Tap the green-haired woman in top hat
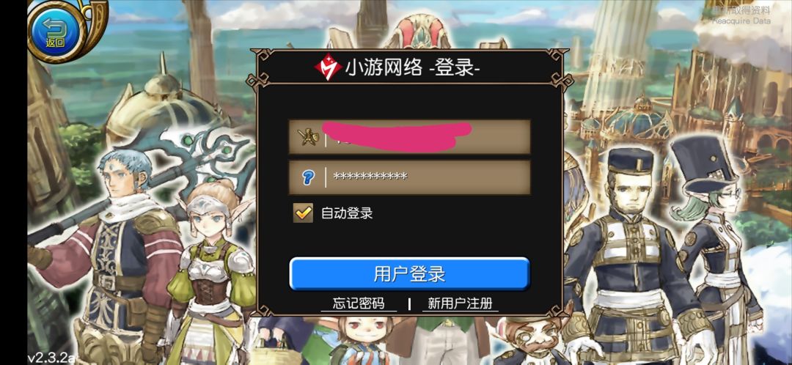The image size is (792, 365). (x=717, y=243)
